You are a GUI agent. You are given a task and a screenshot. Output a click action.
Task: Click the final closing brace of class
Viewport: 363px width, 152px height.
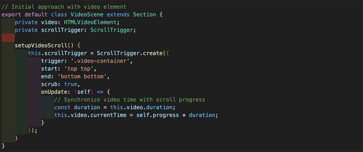coord(3,146)
